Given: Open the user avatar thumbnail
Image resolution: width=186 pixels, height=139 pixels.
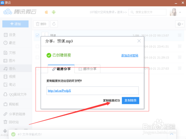Looking at the screenshot, I should coord(173,12).
